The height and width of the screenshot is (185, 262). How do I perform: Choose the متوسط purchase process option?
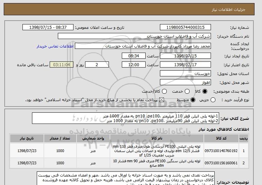point(193,100)
